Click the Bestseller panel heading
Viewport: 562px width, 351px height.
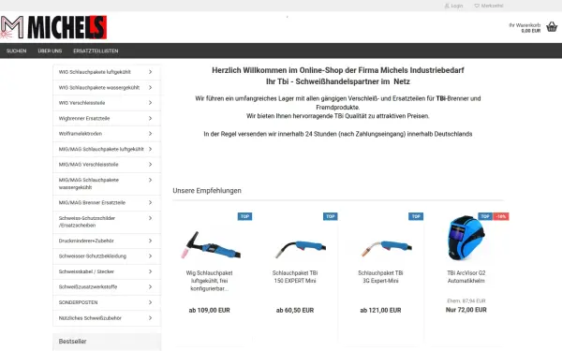click(72, 342)
